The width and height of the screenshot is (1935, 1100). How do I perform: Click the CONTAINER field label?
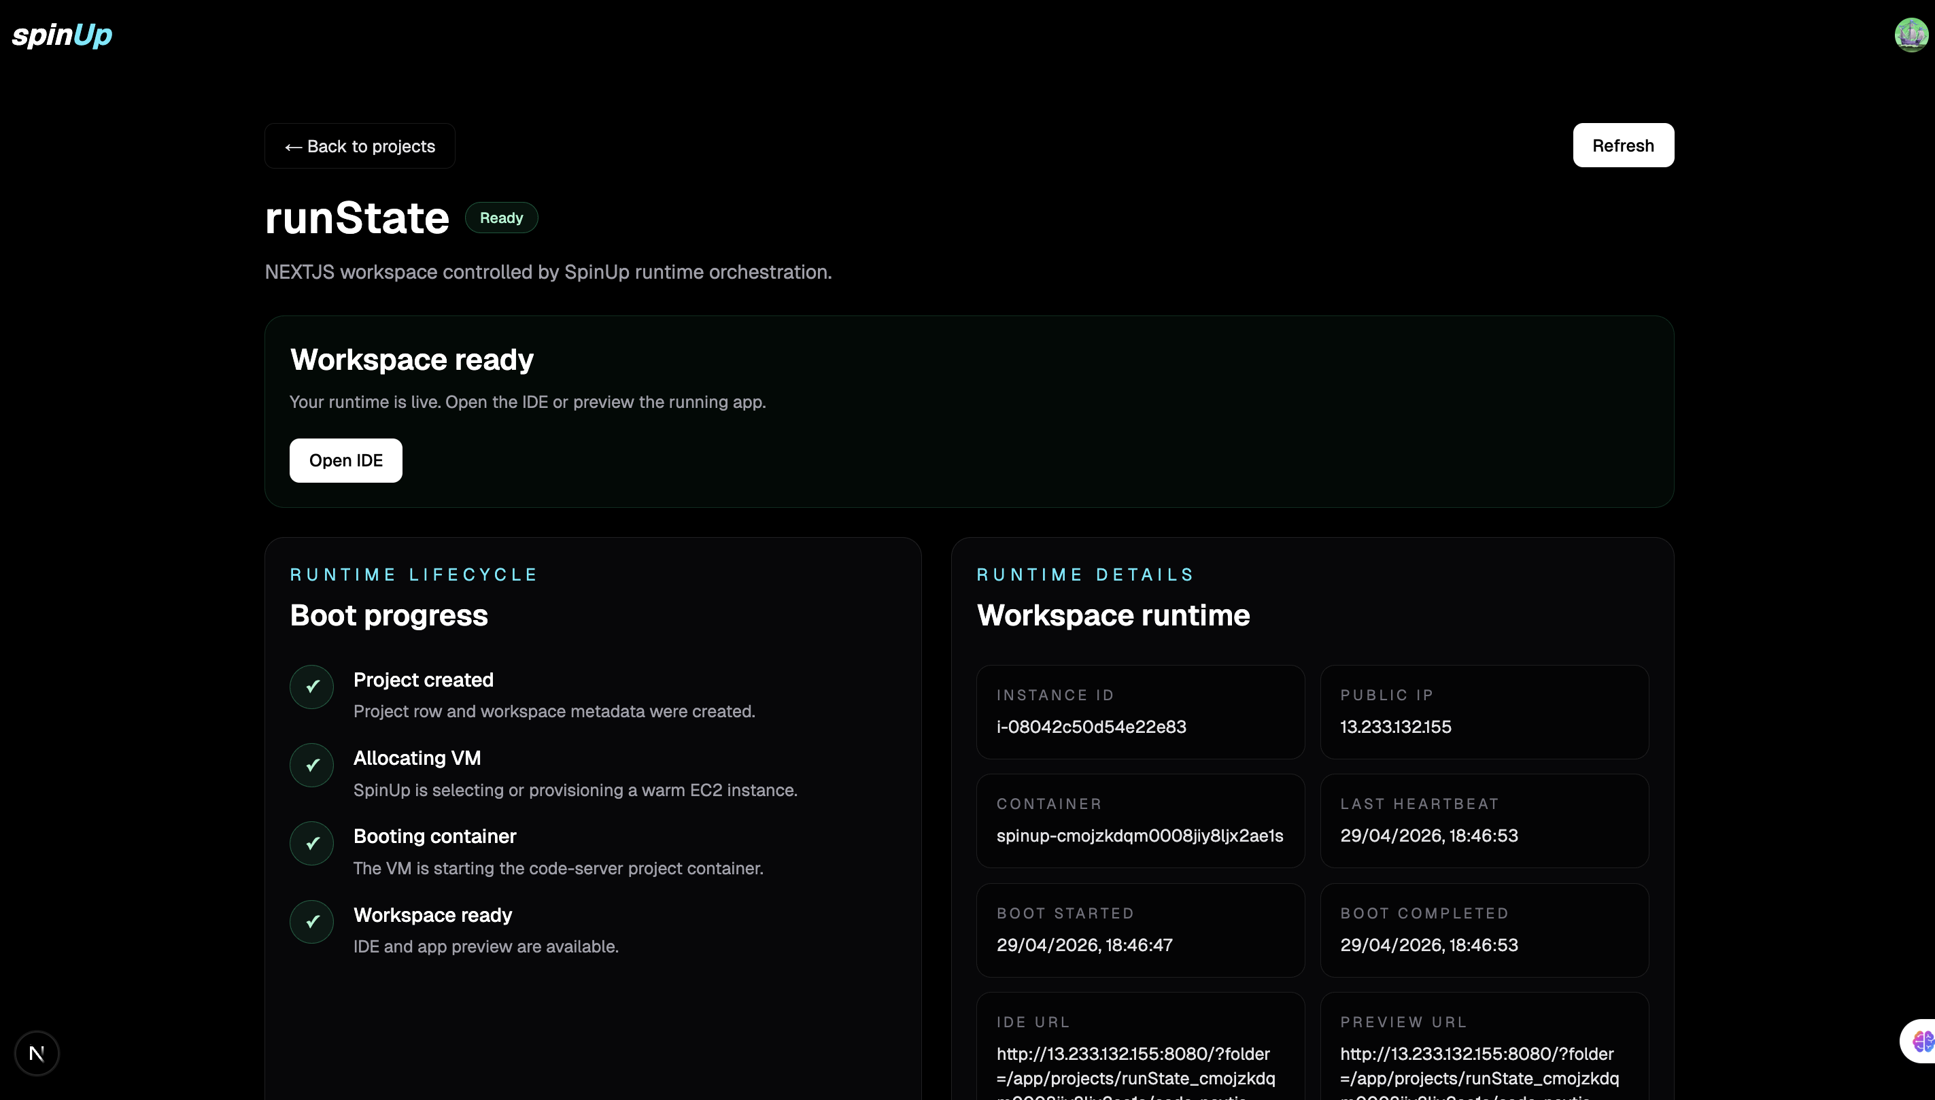click(x=1048, y=804)
